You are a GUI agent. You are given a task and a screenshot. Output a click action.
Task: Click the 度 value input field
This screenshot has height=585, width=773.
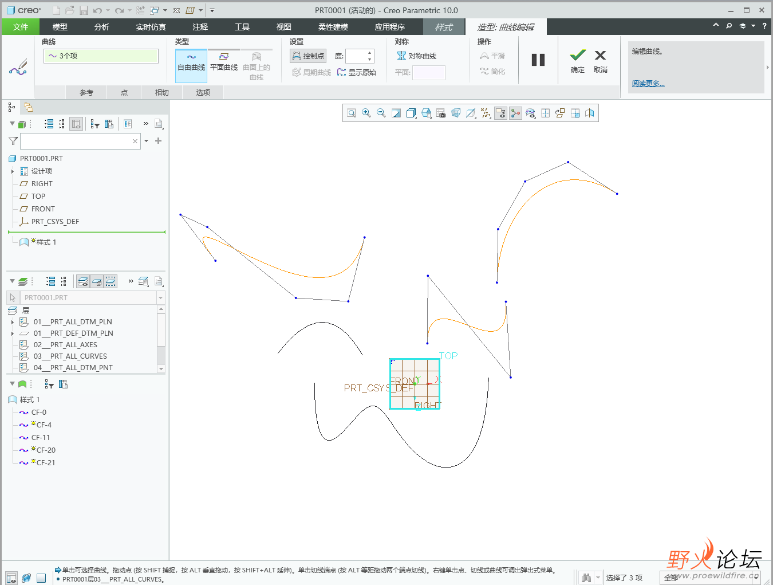[x=356, y=56]
